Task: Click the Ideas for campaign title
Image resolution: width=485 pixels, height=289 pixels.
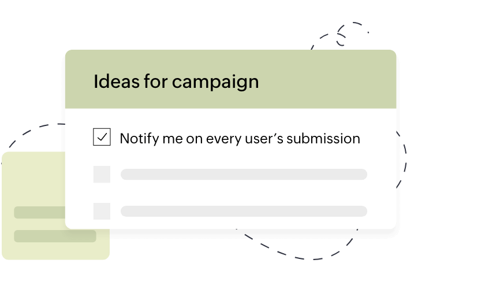Action: 176,81
